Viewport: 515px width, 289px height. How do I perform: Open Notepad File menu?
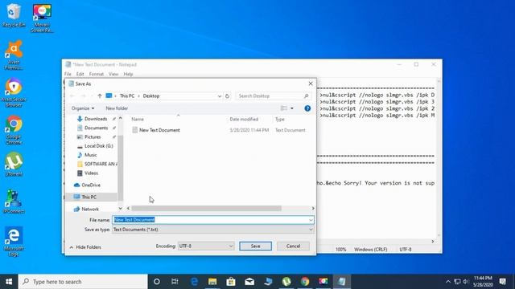68,75
